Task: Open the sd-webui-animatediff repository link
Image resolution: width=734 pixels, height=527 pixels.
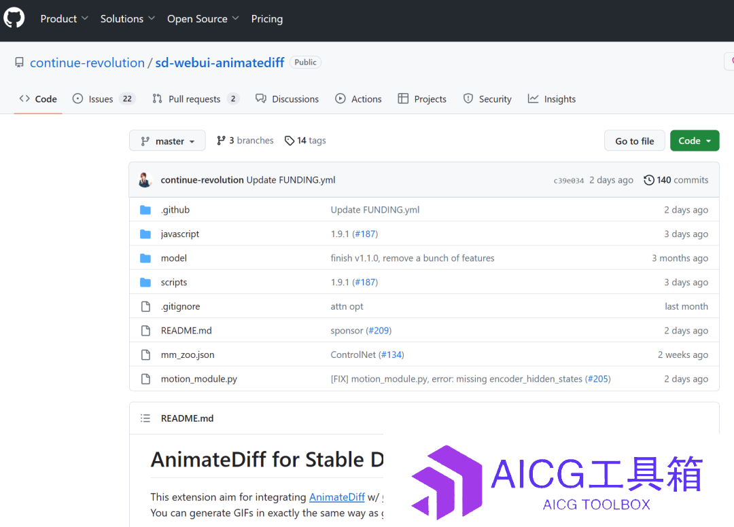Action: pyautogui.click(x=220, y=62)
